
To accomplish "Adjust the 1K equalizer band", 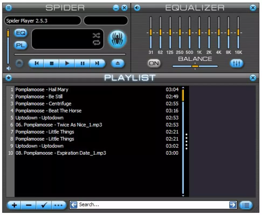I will tap(199, 33).
